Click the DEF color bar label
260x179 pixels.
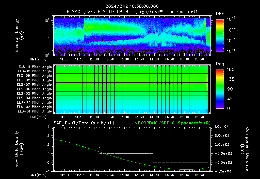(x=220, y=14)
